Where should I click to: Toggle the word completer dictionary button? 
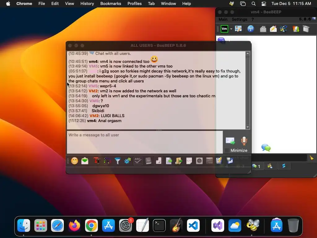(148, 161)
